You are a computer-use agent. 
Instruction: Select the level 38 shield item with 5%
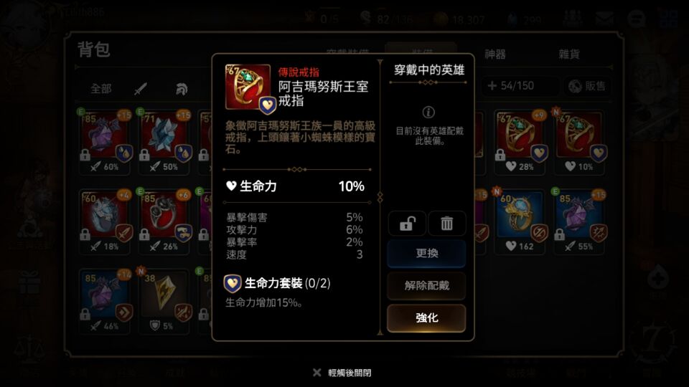point(164,302)
